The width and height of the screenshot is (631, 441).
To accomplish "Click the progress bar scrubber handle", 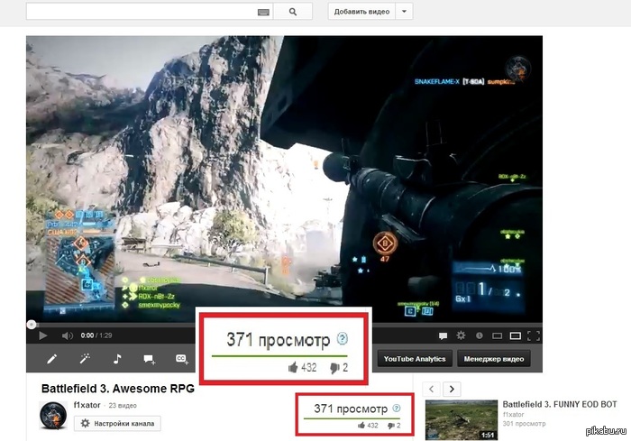I will tap(32, 324).
